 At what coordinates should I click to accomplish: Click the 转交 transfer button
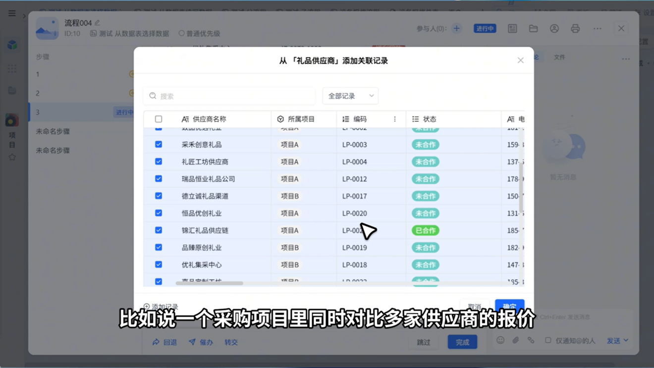tap(231, 342)
